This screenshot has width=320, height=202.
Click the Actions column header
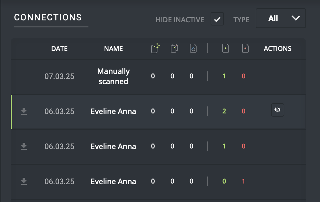[277, 49]
